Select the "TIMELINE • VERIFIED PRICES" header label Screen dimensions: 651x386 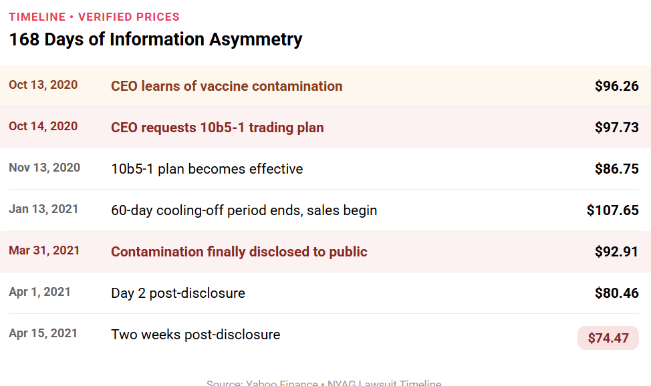(94, 17)
